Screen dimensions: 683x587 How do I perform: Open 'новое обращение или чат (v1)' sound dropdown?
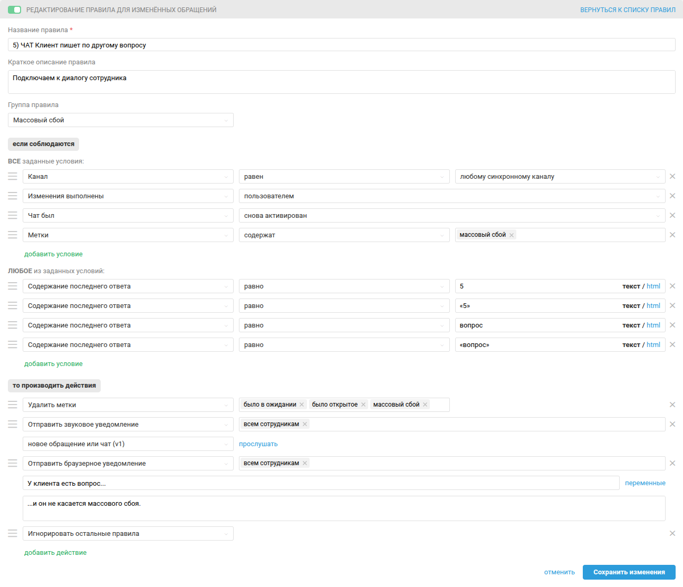click(128, 444)
